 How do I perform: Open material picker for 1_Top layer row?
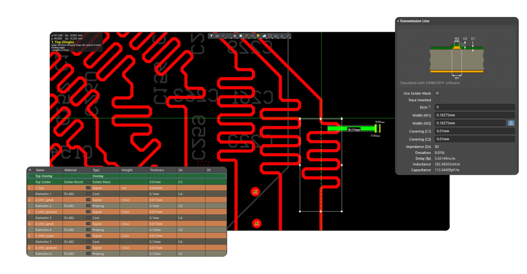(88, 188)
